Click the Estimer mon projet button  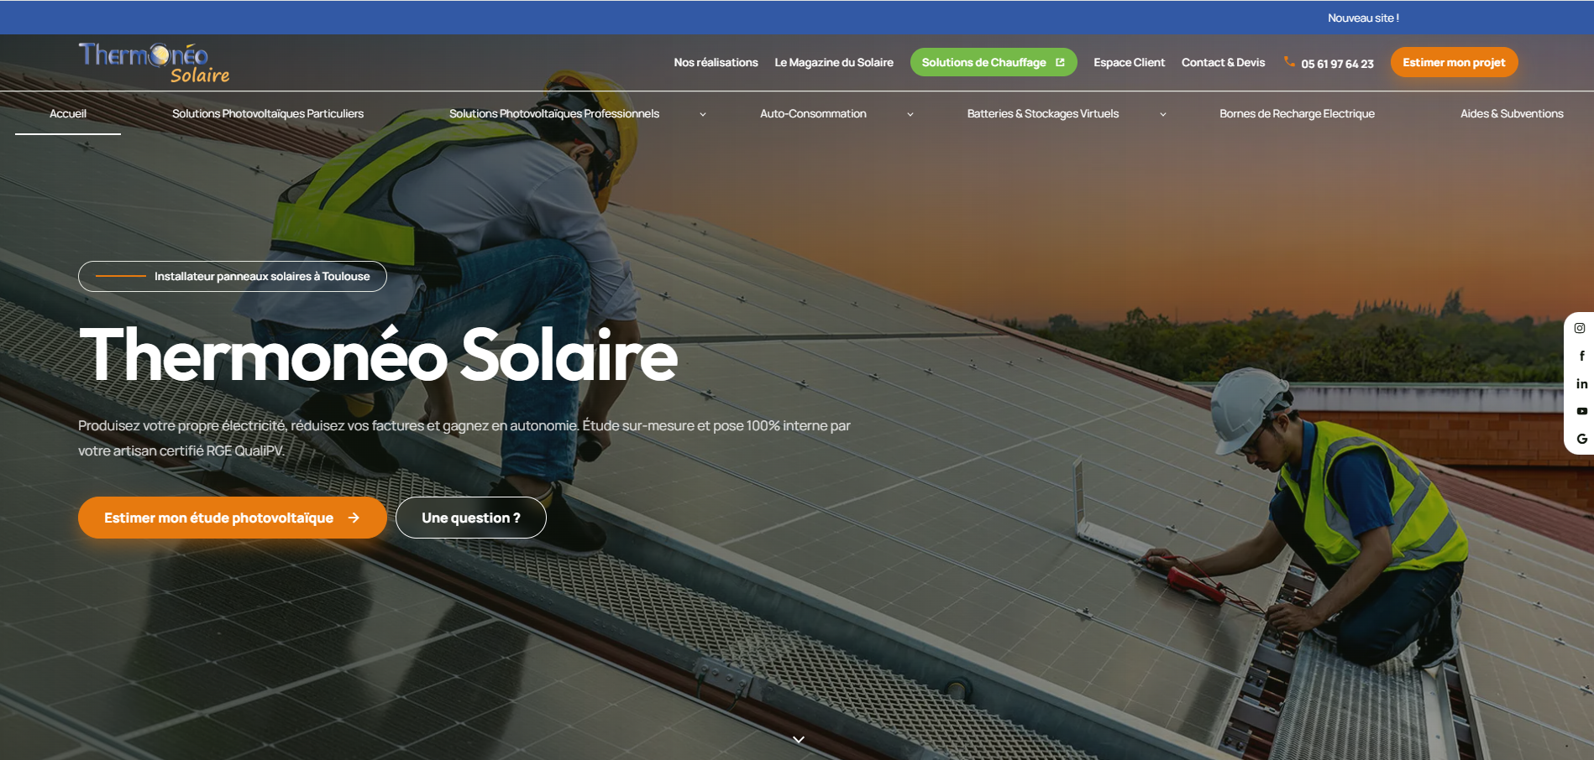(1454, 62)
